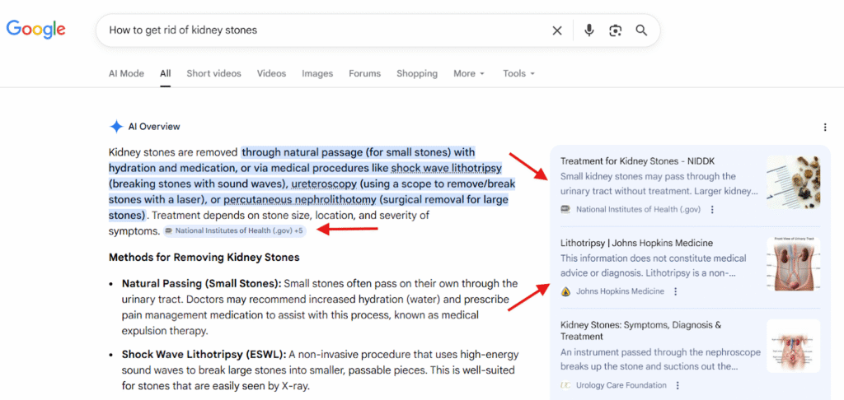Open Treatment for Kidney Stones - NIDDK link
The image size is (844, 400).
tap(637, 161)
